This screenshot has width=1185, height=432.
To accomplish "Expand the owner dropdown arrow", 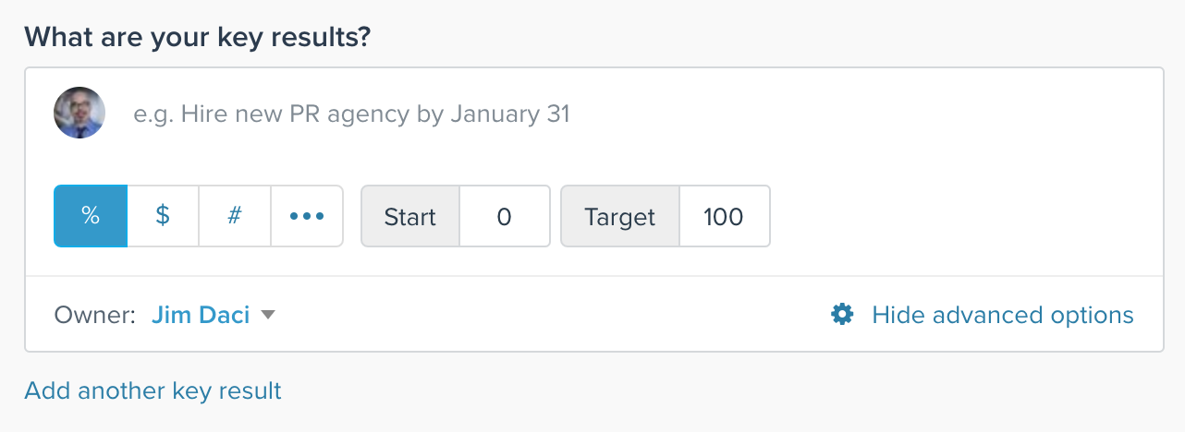I will (268, 315).
